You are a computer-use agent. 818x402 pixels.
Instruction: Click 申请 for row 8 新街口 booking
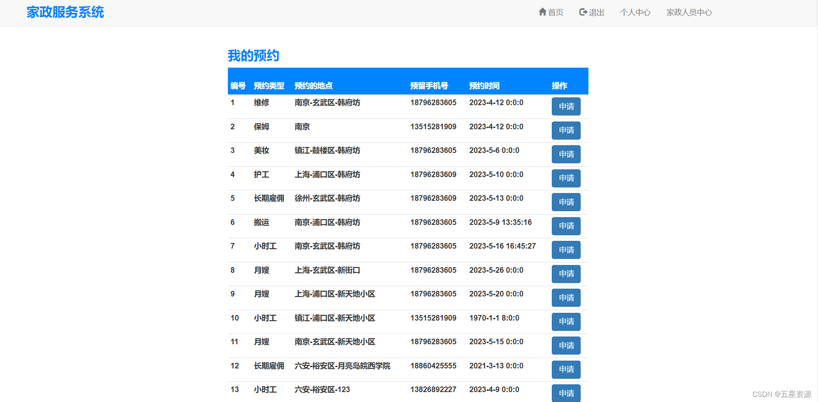566,274
